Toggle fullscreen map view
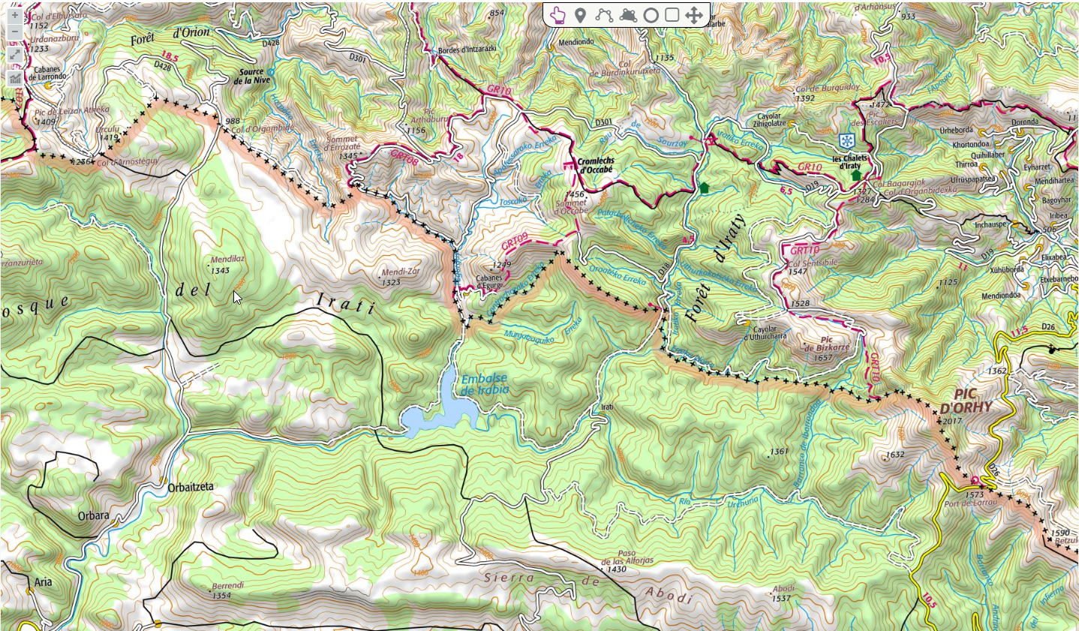 (x=15, y=56)
